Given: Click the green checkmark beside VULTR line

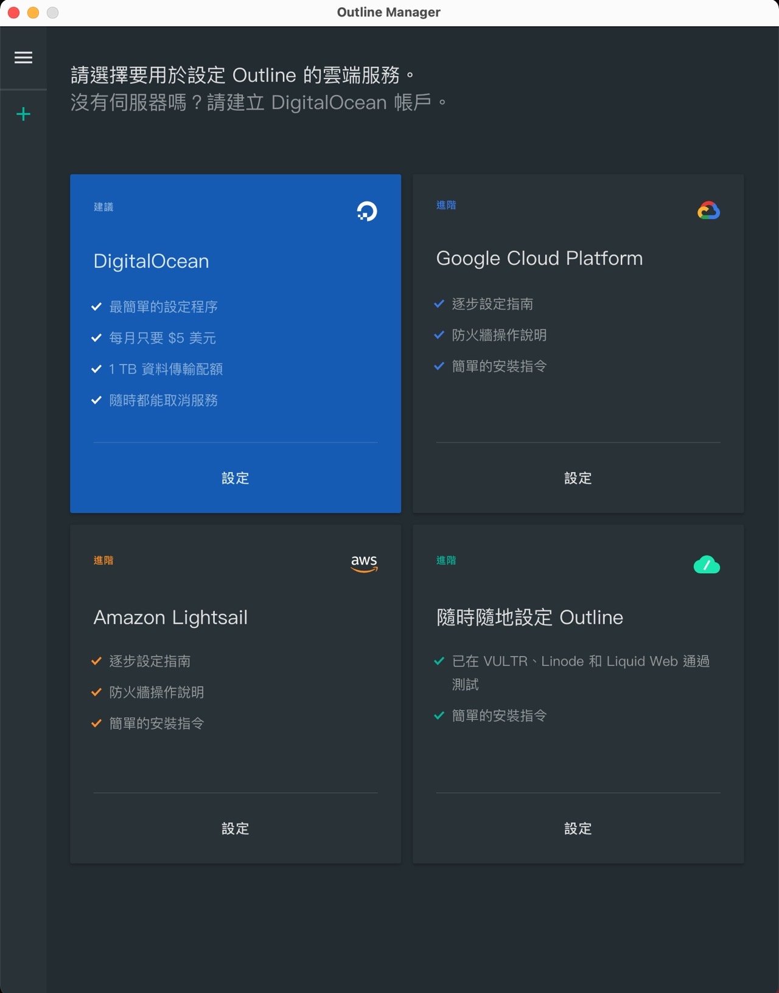Looking at the screenshot, I should [x=439, y=661].
